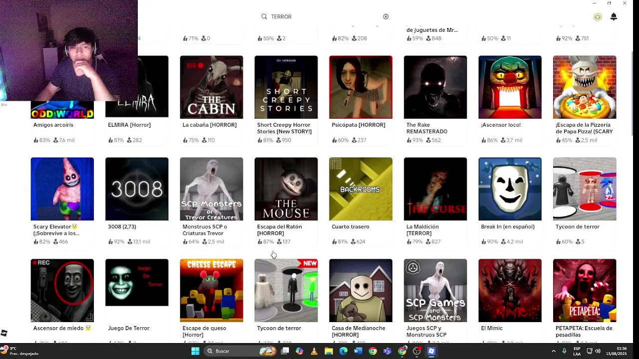The image size is (639, 359).
Task: Open Short Creepy Stories thumbnail
Action: pos(286,87)
